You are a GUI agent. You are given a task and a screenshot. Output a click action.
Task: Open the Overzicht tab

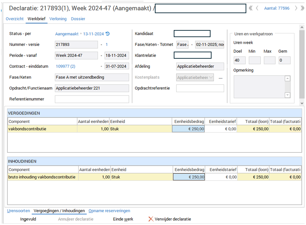tap(15, 19)
